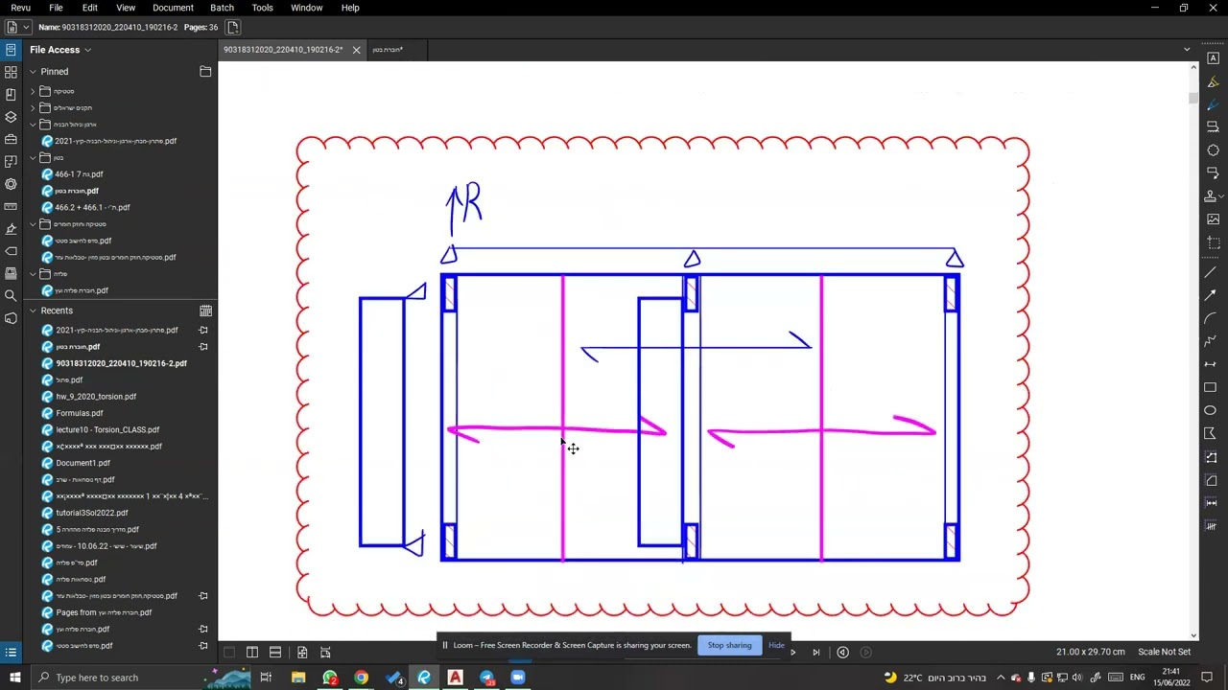Open Zoom from the taskbar
1228x690 pixels.
coord(518,678)
